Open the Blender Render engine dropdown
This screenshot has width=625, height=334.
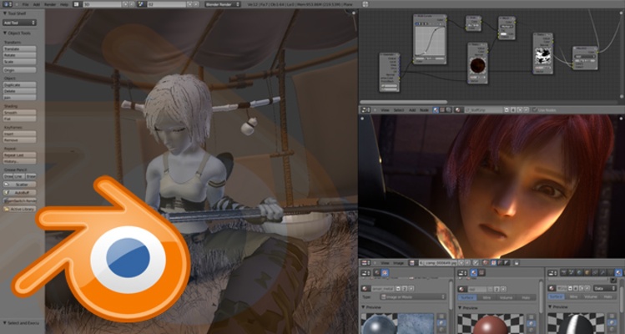pyautogui.click(x=223, y=4)
